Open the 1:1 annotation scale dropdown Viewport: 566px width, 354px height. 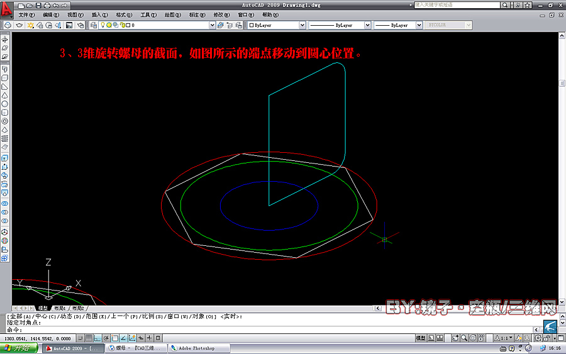pyautogui.click(x=503, y=338)
